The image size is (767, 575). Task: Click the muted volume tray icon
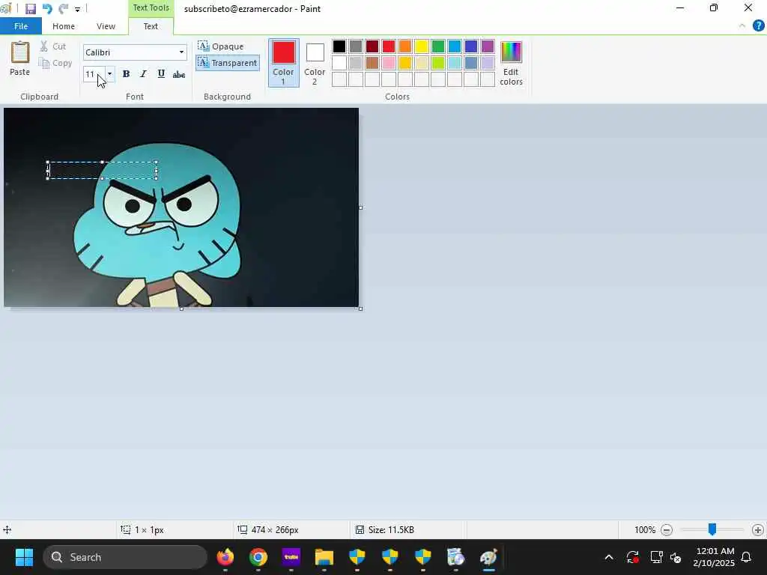point(676,557)
